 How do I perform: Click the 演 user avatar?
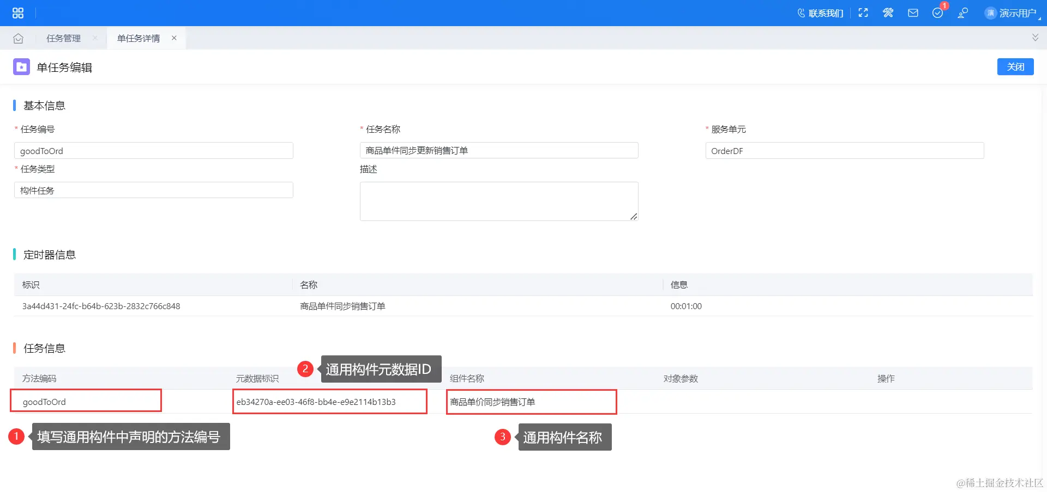pyautogui.click(x=990, y=13)
